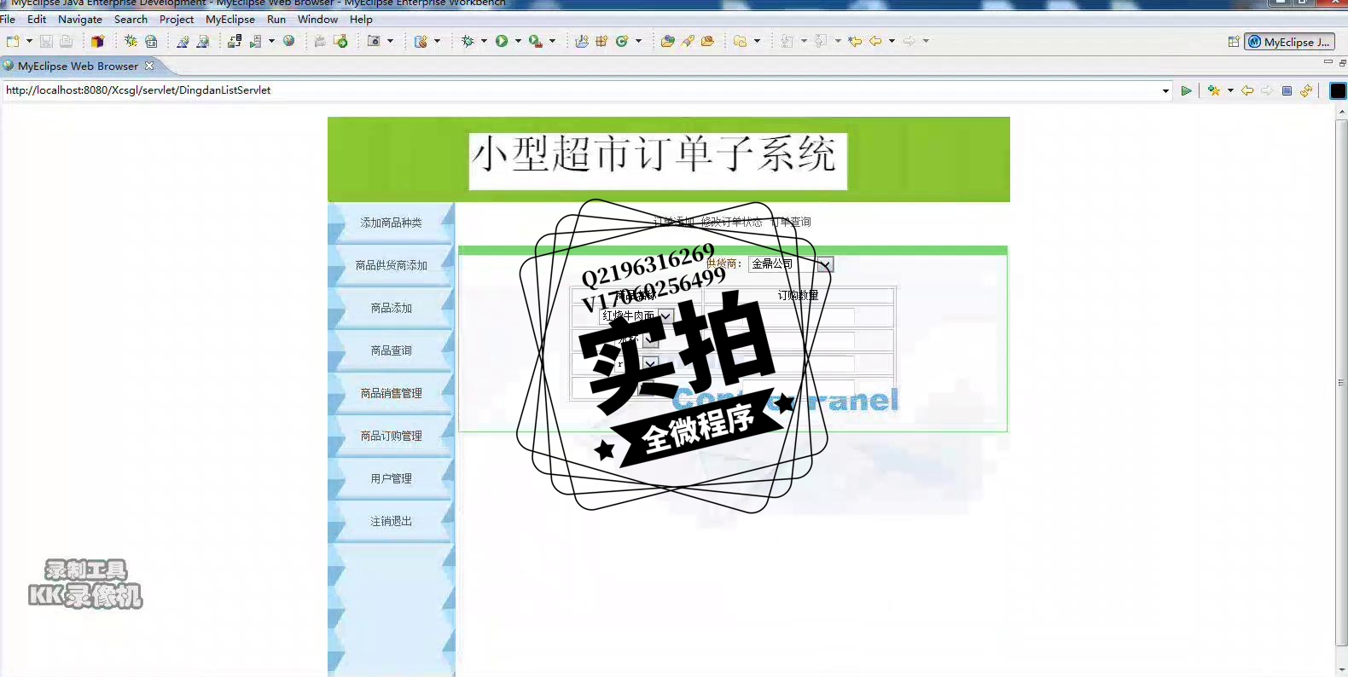Expand the address bar URL history dropdown
The image size is (1348, 677).
tap(1165, 91)
